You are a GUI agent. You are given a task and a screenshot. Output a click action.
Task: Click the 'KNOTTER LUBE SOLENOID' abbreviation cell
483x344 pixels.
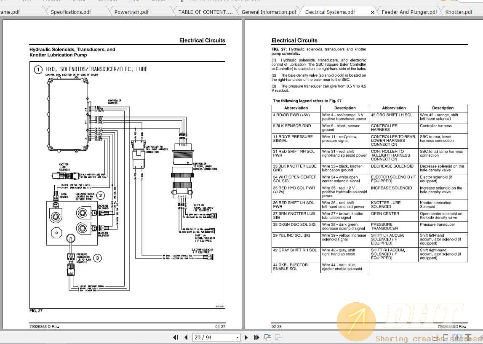394,205
